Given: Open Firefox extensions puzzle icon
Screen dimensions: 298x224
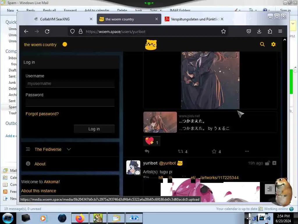Looking at the screenshot, I should point(270,31).
